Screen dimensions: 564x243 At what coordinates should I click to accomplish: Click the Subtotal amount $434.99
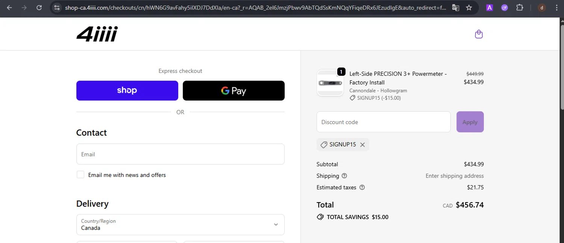(x=474, y=164)
